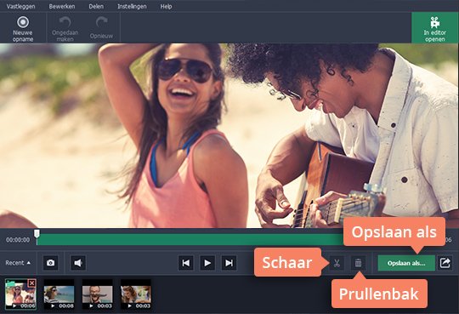The width and height of the screenshot is (459, 314).
Task: Take a snapshot with the camera icon
Action: [51, 263]
